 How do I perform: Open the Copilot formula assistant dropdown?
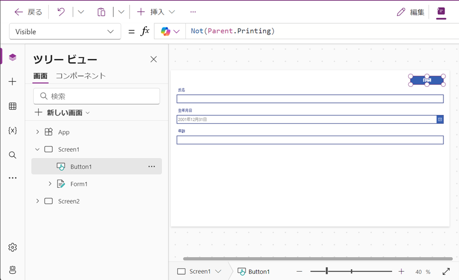[170, 31]
